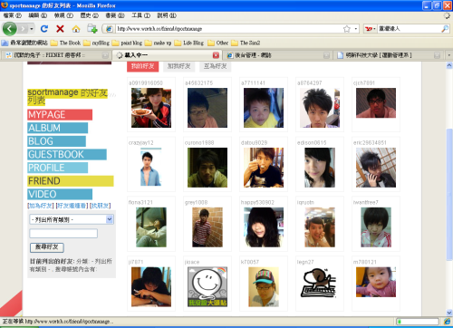Image resolution: width=453 pixels, height=328 pixels.
Task: Select the second gray friends tab
Action: point(179,66)
